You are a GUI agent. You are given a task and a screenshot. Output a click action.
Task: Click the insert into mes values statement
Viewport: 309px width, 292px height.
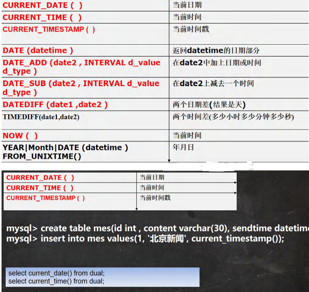click(145, 239)
